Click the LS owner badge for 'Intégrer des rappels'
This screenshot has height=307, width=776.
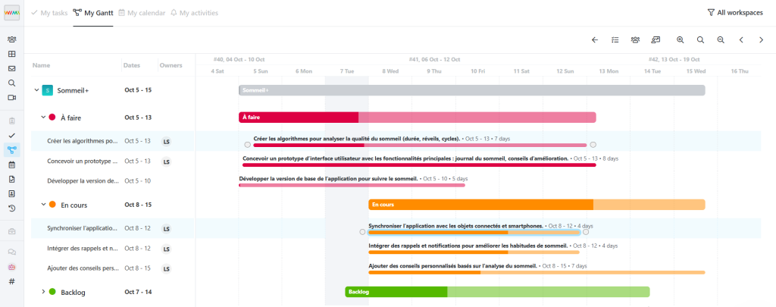coord(166,249)
